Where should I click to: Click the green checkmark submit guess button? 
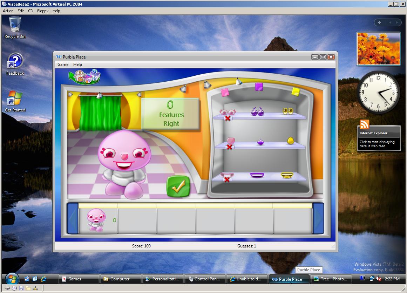click(178, 186)
